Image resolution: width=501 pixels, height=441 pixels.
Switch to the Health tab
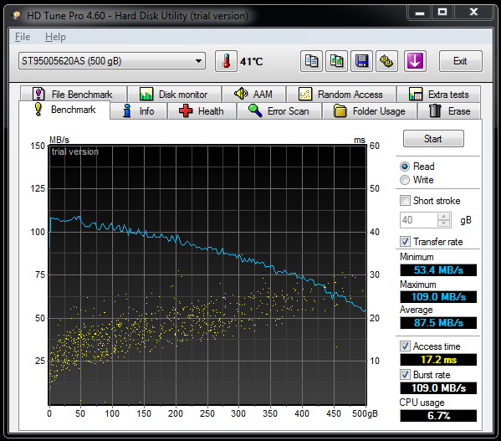[202, 111]
